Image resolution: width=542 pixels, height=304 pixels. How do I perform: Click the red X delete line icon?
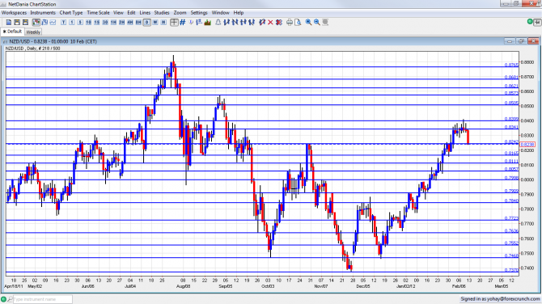tap(270, 22)
